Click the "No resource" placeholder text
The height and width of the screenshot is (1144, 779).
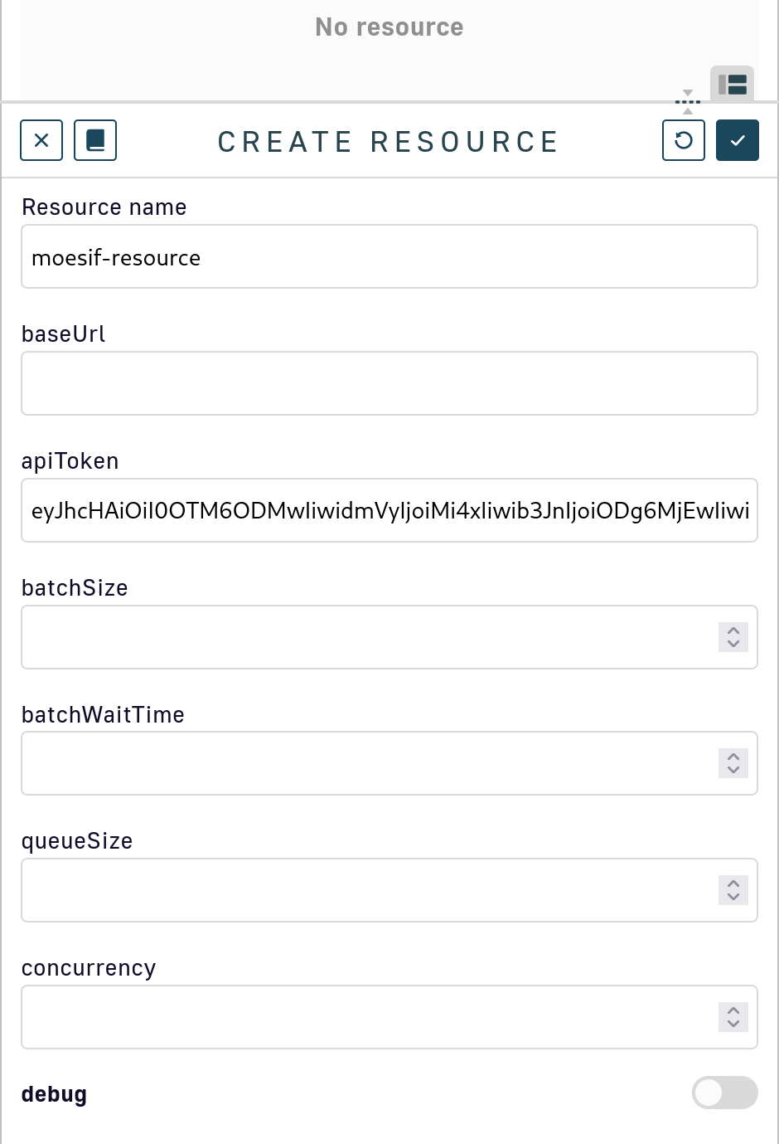(389, 27)
